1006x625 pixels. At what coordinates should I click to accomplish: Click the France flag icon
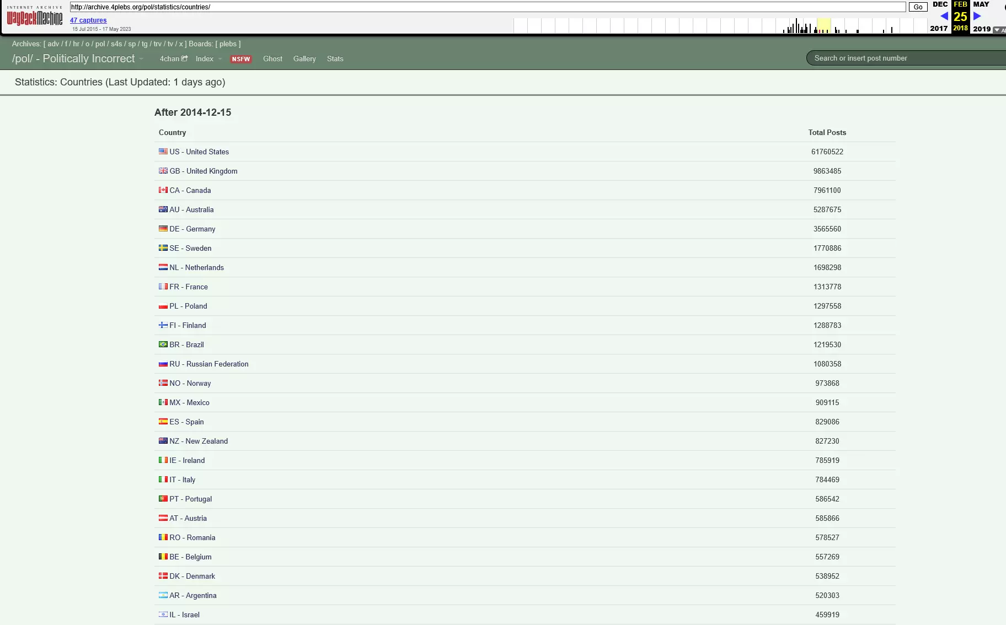pyautogui.click(x=163, y=286)
